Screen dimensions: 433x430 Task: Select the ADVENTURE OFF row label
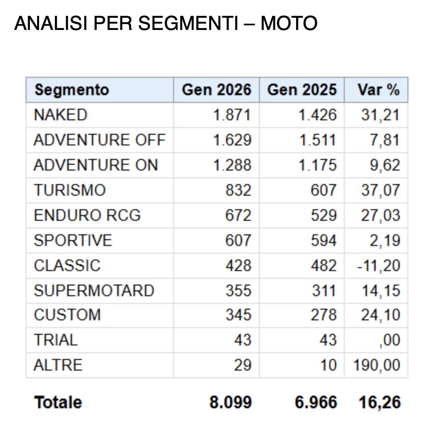(99, 140)
